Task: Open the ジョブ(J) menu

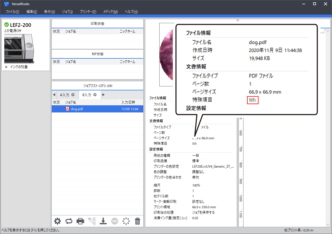Action: click(67, 12)
